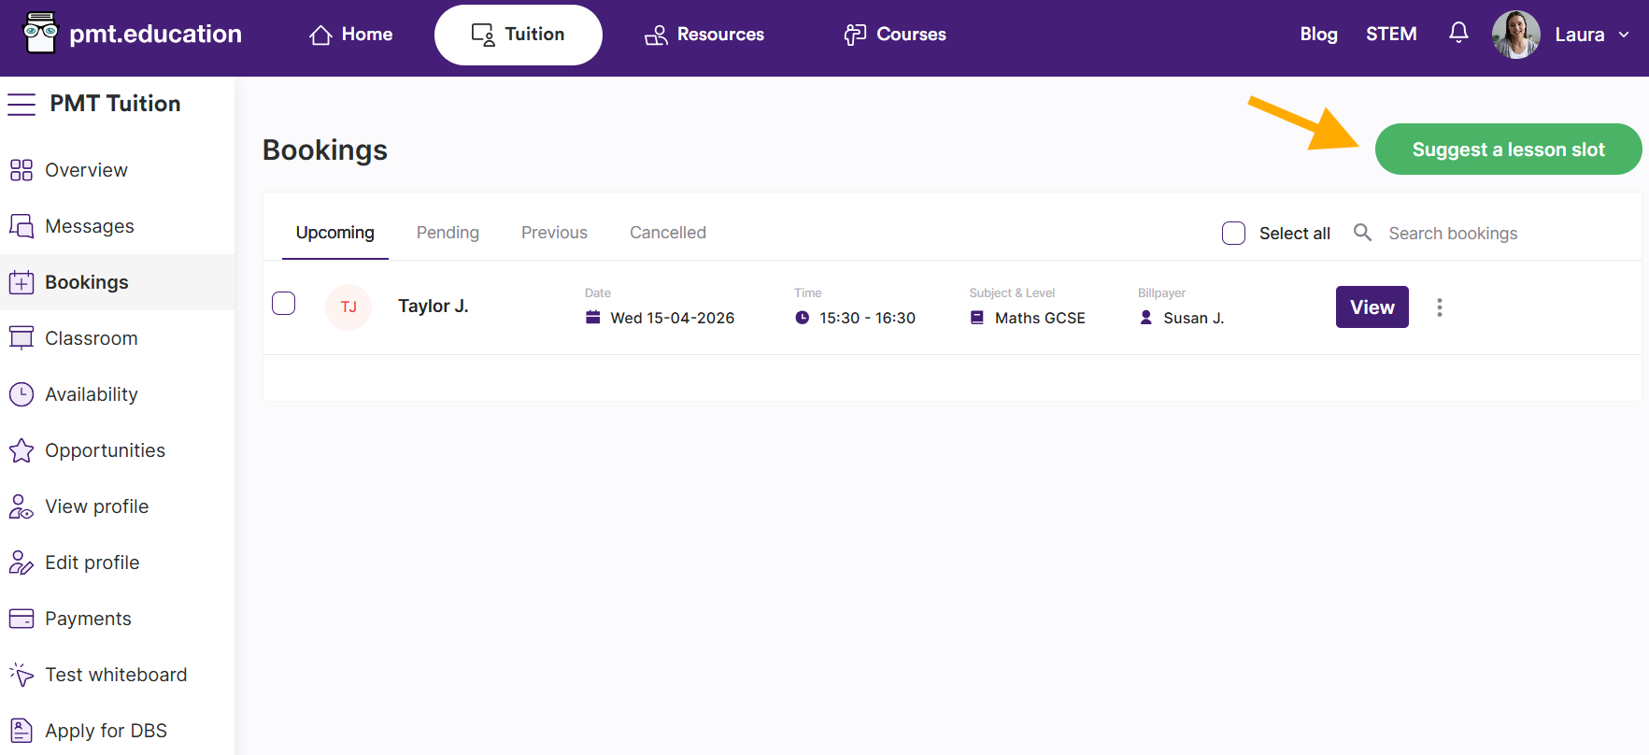This screenshot has width=1649, height=755.
Task: Switch to the Cancelled tab
Action: tap(667, 233)
